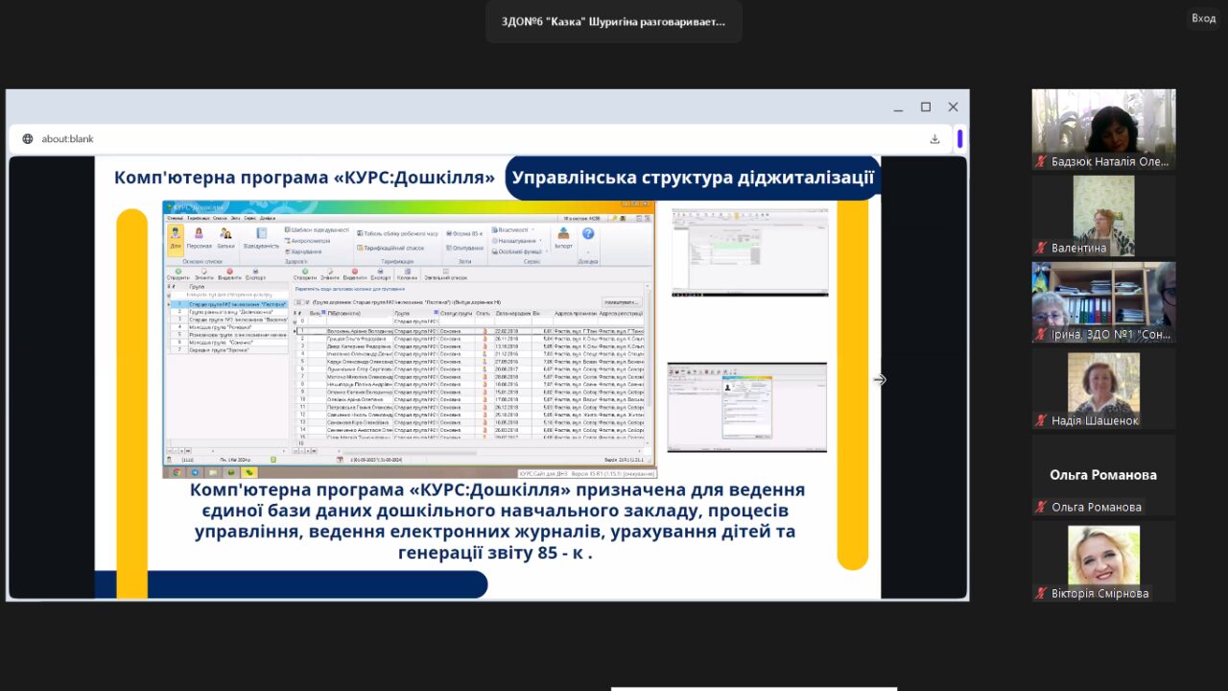Screen dimensions: 1228x691
Task: Open Харчування ribbon item
Action: [303, 251]
